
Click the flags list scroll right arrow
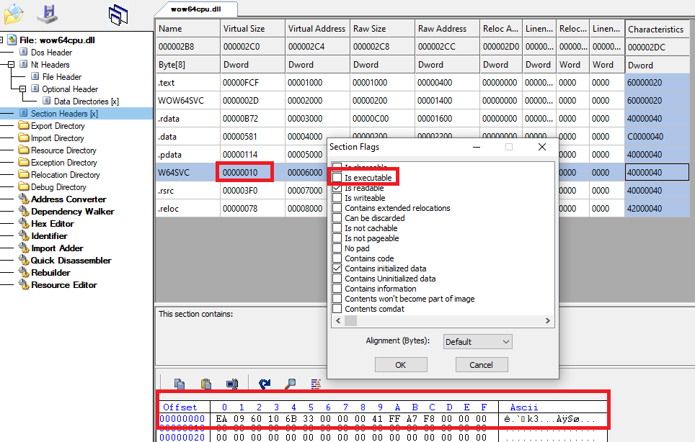click(x=548, y=321)
